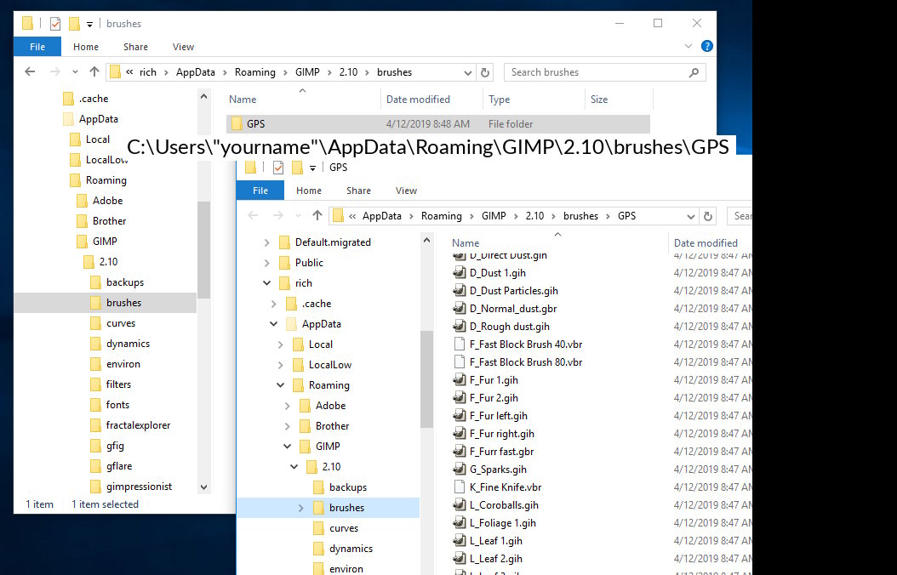
Task: Open View tab in GPS window
Action: 406,191
